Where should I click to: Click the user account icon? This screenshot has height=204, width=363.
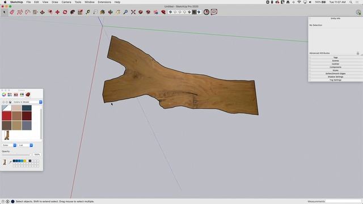click(x=358, y=12)
